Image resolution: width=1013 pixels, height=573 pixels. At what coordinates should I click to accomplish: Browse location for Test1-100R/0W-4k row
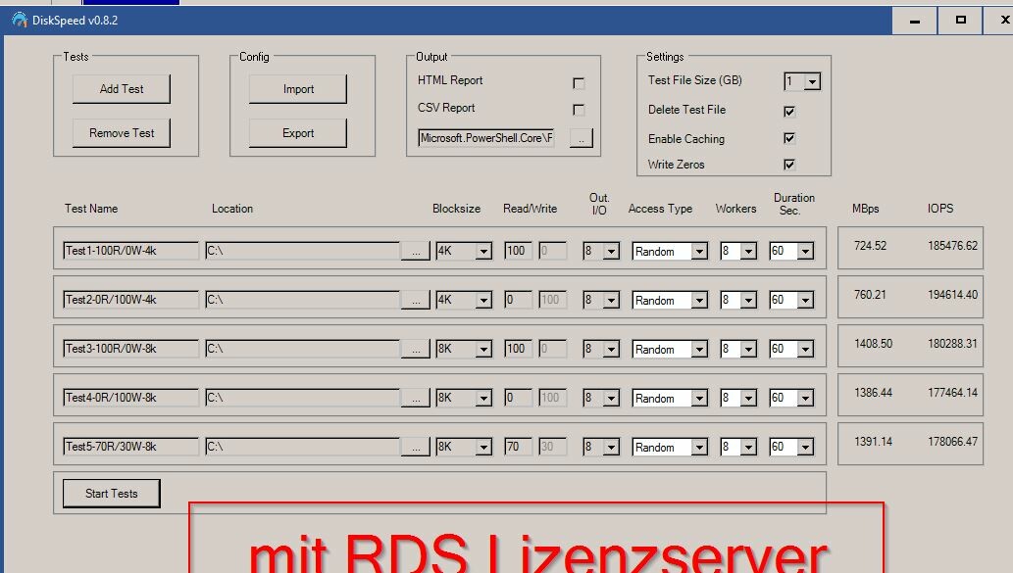(x=416, y=251)
